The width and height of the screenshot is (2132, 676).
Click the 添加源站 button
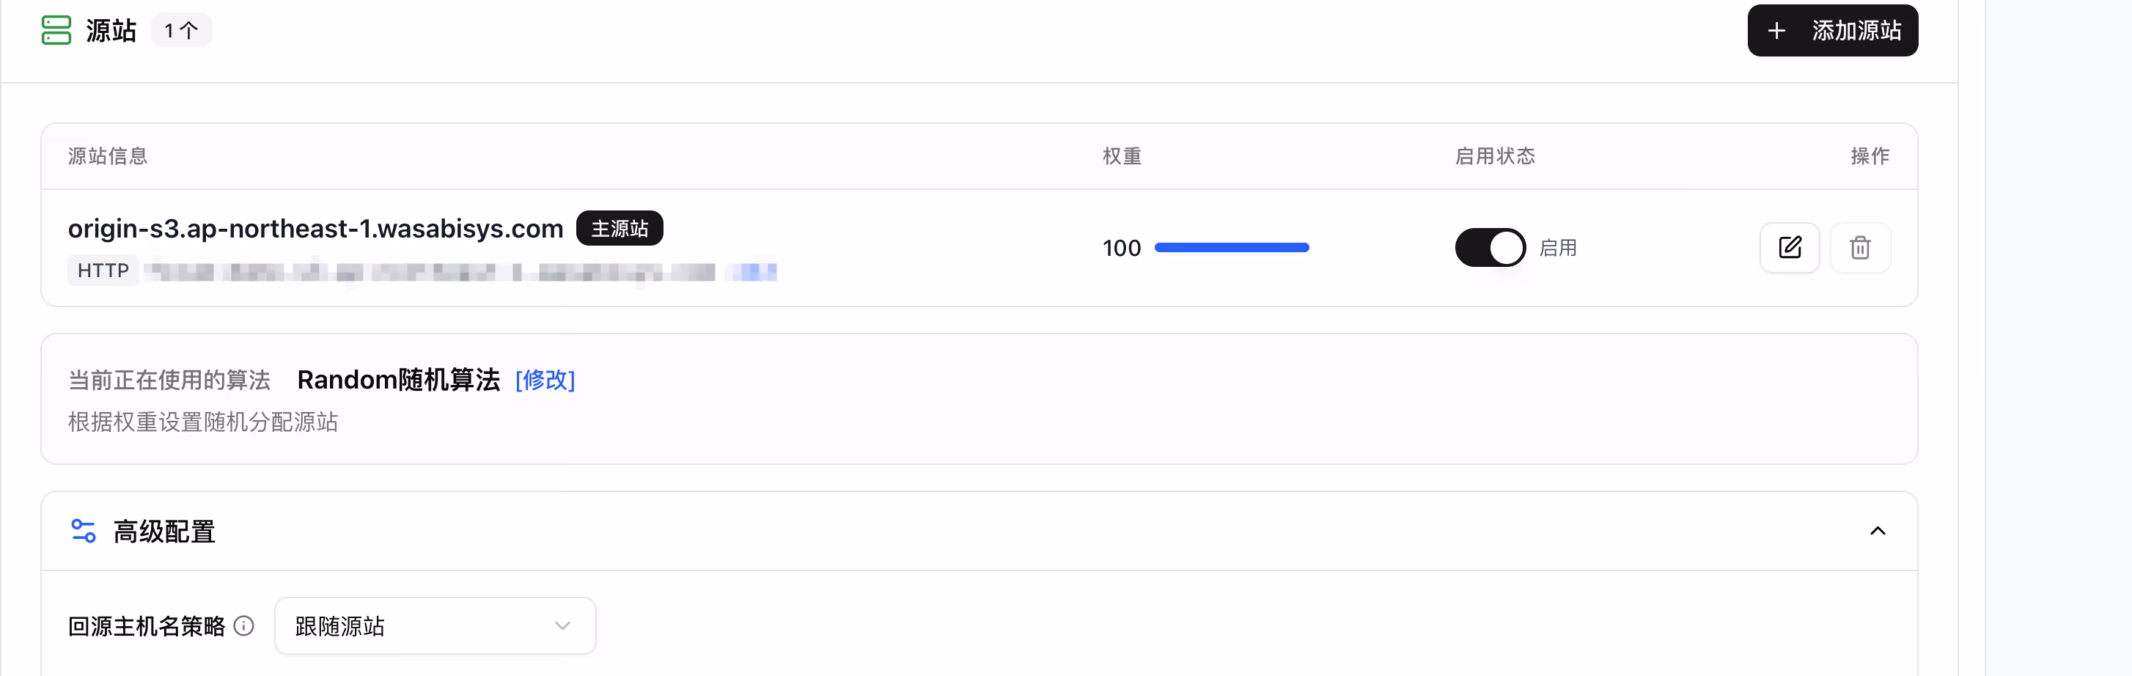tap(1832, 31)
